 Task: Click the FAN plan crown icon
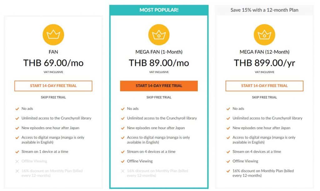[x=53, y=34]
